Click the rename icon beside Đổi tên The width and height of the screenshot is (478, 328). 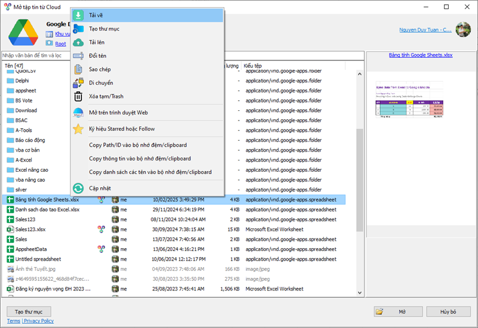point(78,55)
